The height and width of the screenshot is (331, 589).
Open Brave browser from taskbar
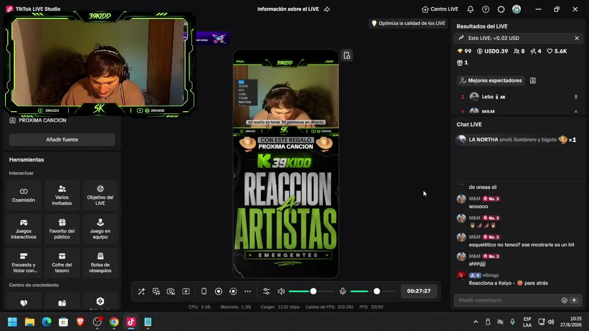pyautogui.click(x=81, y=322)
